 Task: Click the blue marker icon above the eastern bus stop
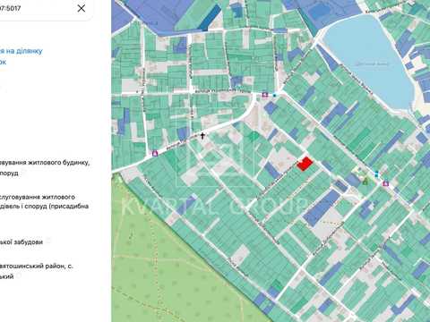click(376, 174)
